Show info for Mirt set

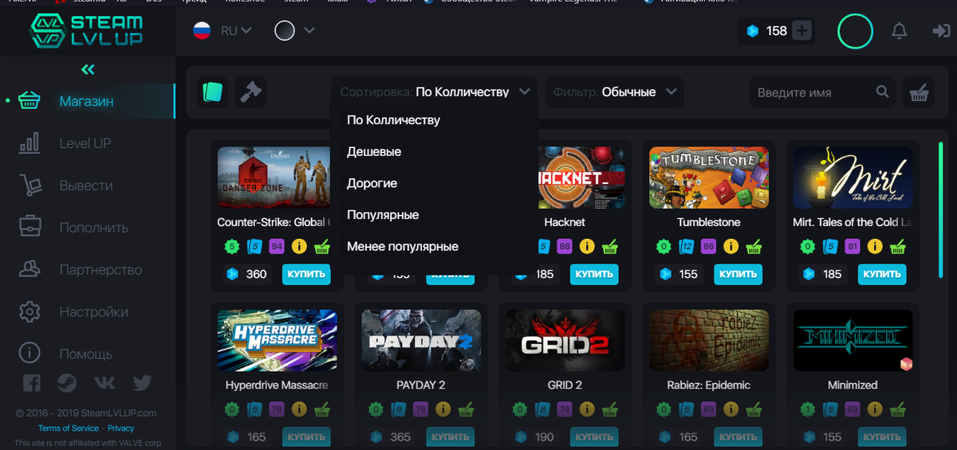tap(875, 246)
